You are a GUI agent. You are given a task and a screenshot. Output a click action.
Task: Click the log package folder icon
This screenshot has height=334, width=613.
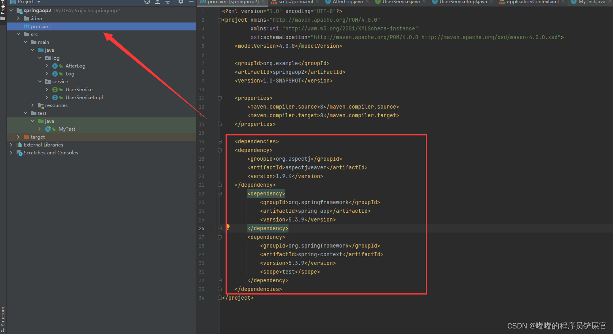48,58
